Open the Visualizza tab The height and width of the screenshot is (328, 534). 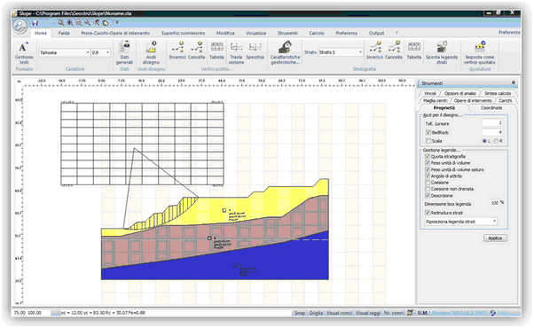point(256,33)
